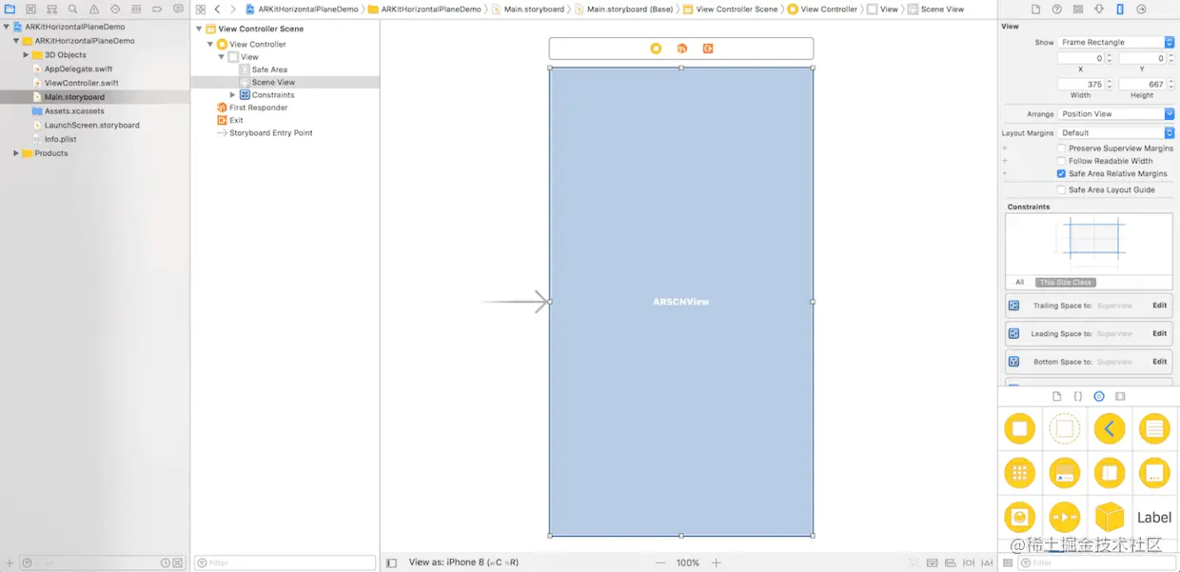Open the Quick Help inspector
Image resolution: width=1180 pixels, height=572 pixels.
click(1057, 9)
